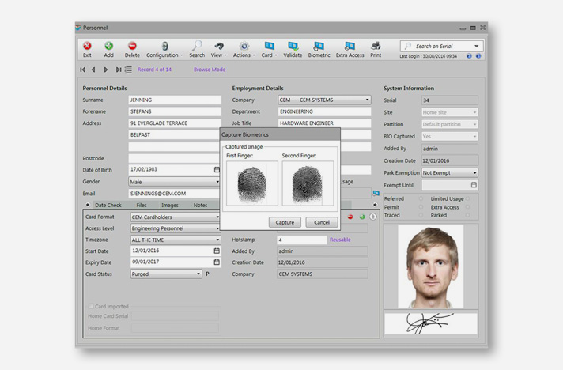
Task: Check the Card imported checkbox
Action: [90, 307]
